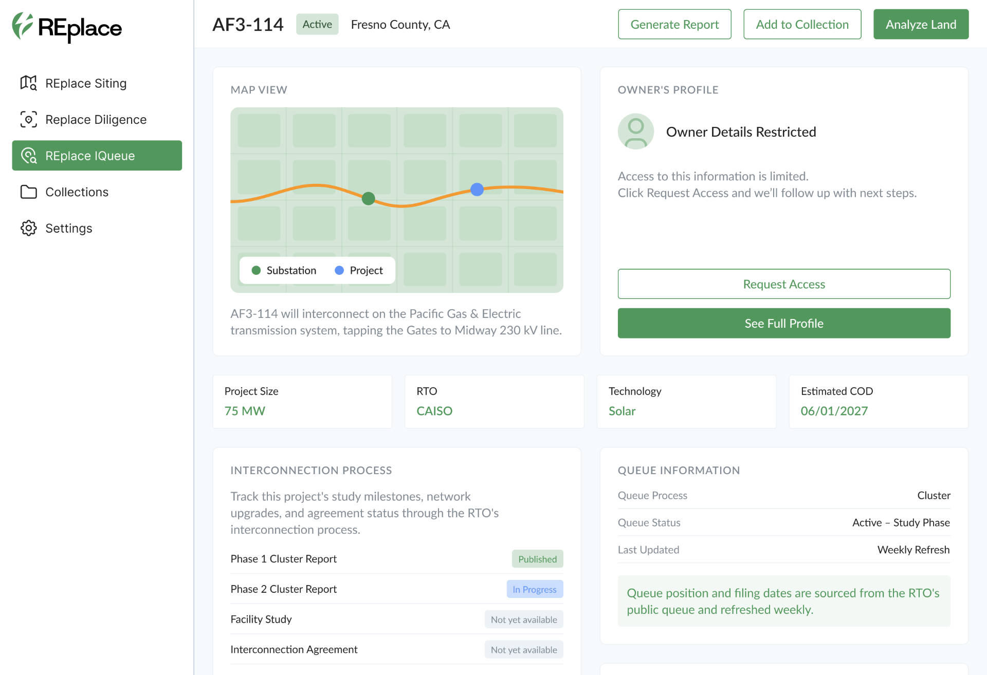The width and height of the screenshot is (987, 675).
Task: Click the Fresno County, CA location text
Action: pyautogui.click(x=400, y=24)
